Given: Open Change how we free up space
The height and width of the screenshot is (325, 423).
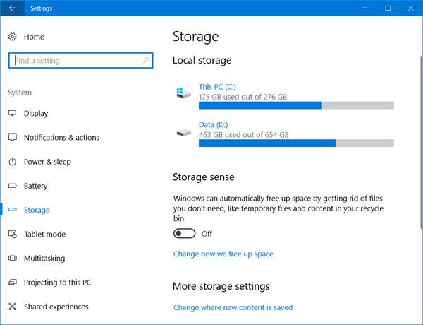Looking at the screenshot, I should click(x=223, y=254).
